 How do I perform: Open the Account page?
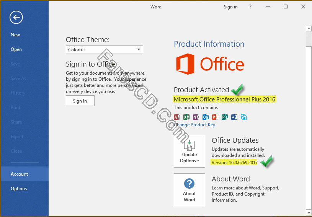[x=24, y=174]
